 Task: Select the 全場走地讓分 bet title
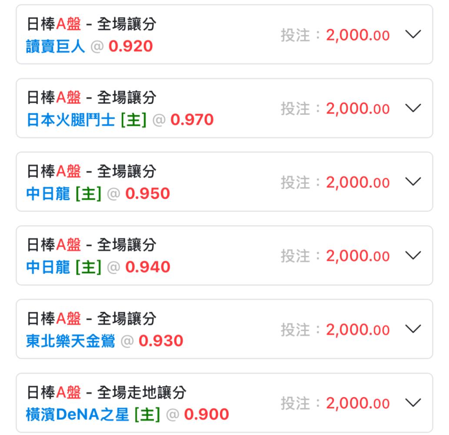(142, 392)
